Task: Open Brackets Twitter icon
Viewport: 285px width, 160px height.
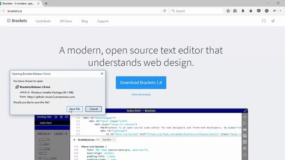Action: [273, 21]
